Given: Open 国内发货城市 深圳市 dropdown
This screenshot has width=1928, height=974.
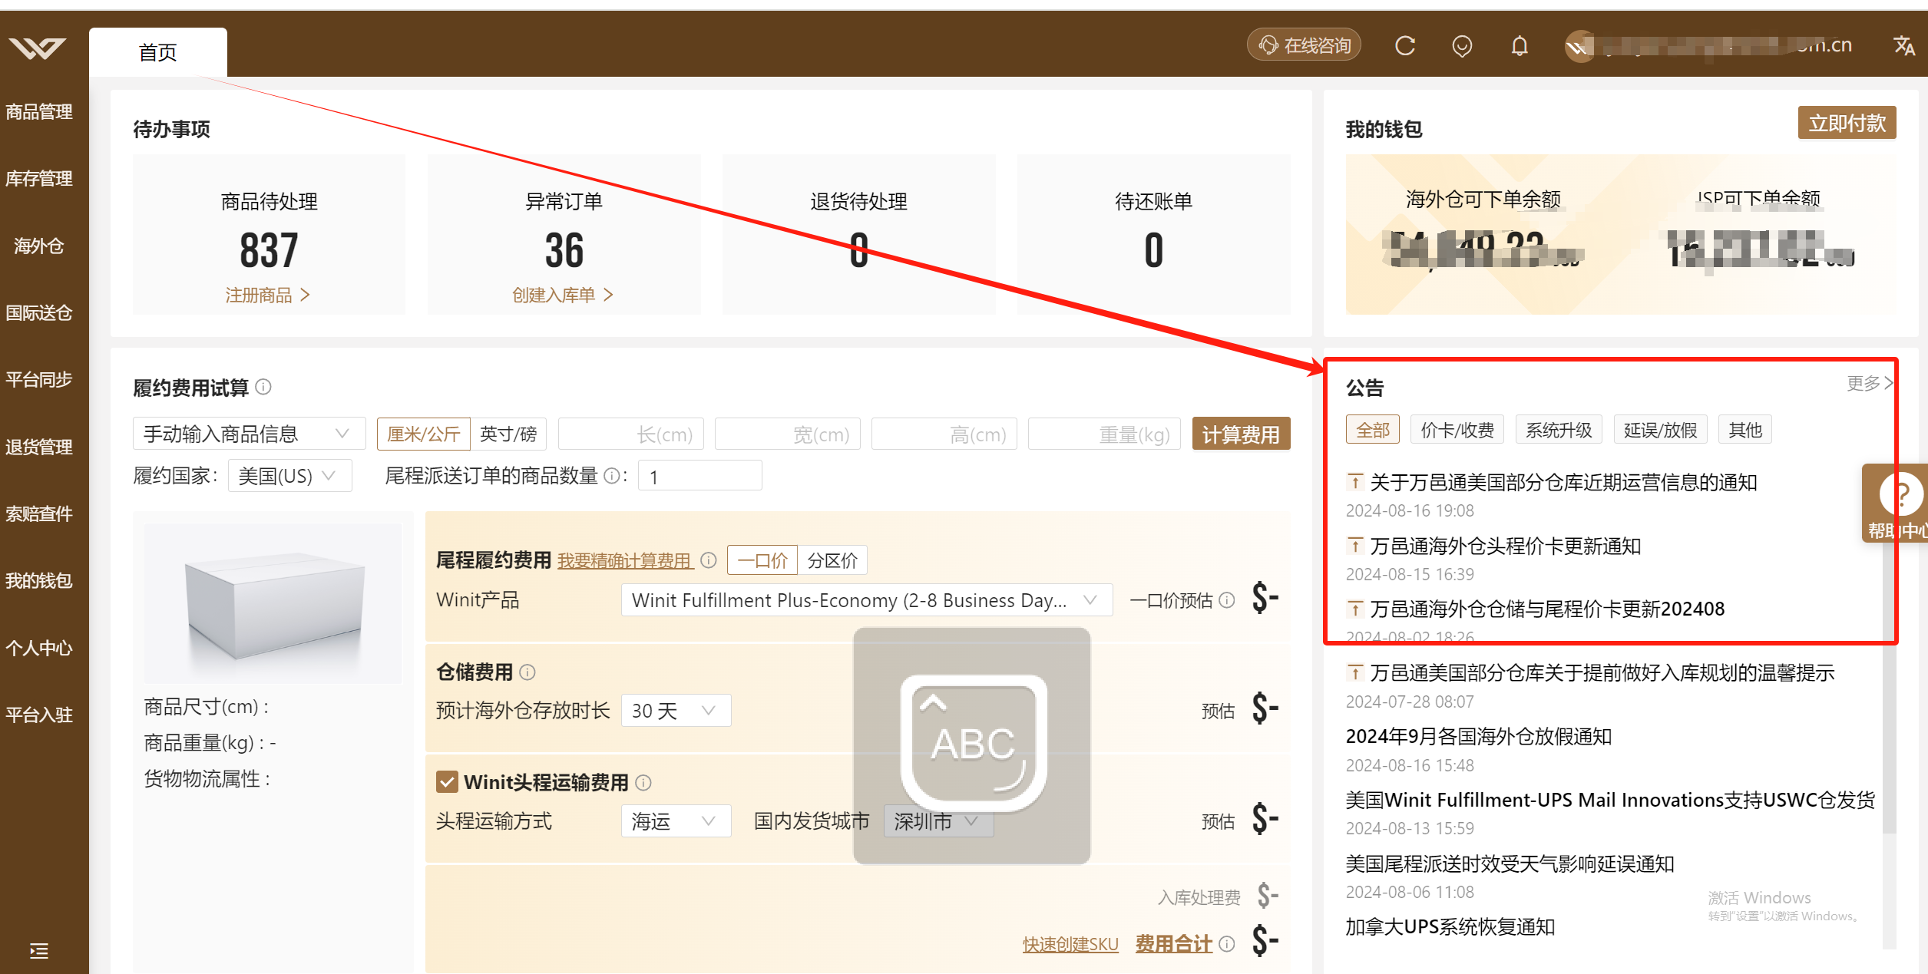Looking at the screenshot, I should click(x=938, y=821).
